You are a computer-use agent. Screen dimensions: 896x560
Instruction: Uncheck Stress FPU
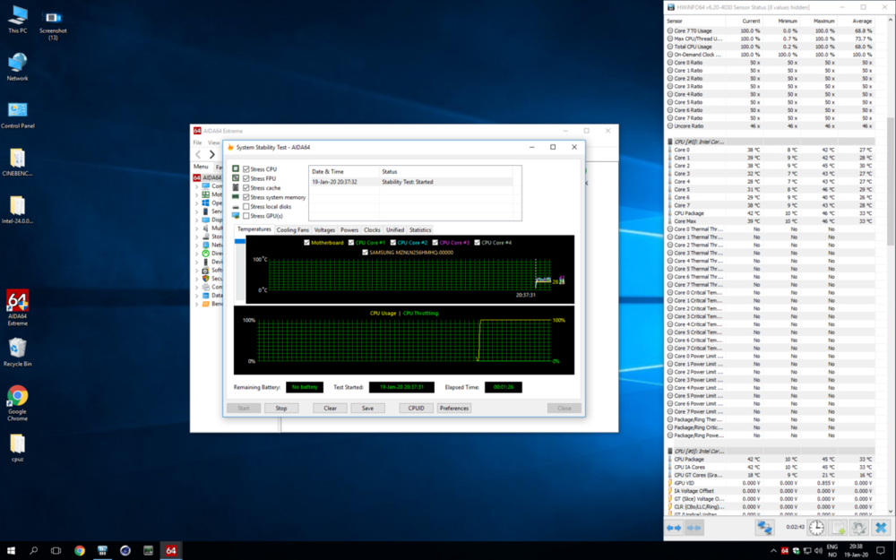pyautogui.click(x=246, y=178)
